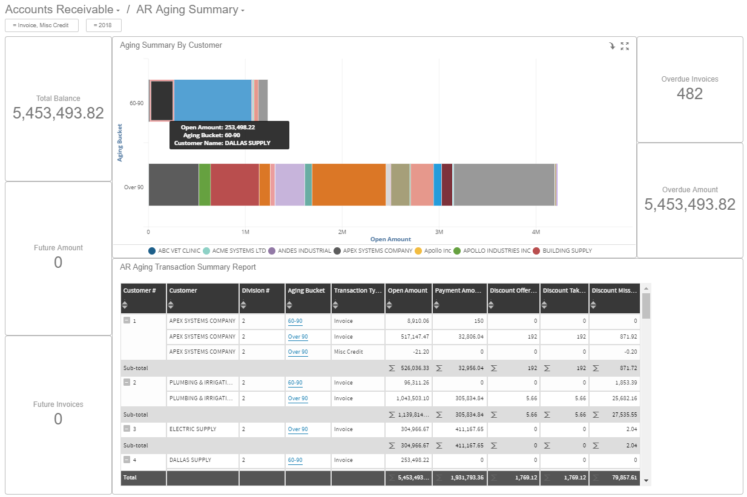The image size is (747, 497).
Task: Open the 60-90 link for DALLAS SUPPLY
Action: pos(295,460)
